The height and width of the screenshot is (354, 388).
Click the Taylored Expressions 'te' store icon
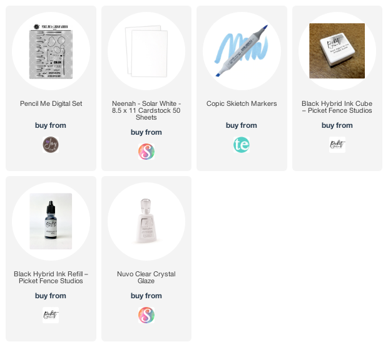tap(242, 145)
